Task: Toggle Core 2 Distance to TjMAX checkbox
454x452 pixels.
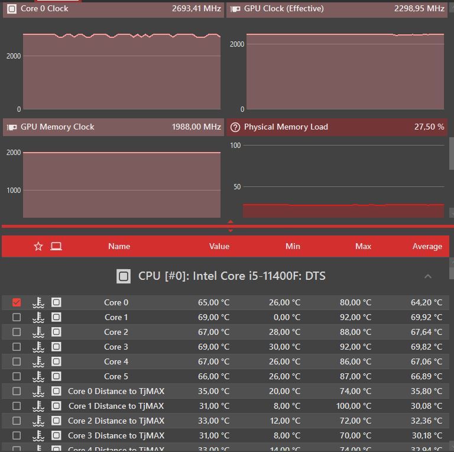Action: pyautogui.click(x=17, y=421)
